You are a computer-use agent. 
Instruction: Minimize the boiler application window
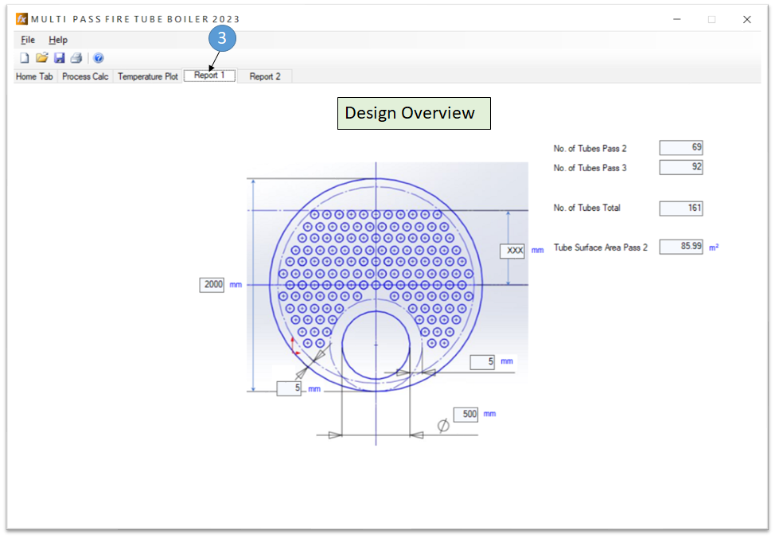[677, 19]
